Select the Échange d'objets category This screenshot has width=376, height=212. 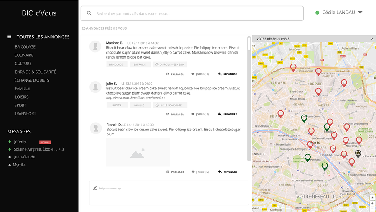coord(31,80)
